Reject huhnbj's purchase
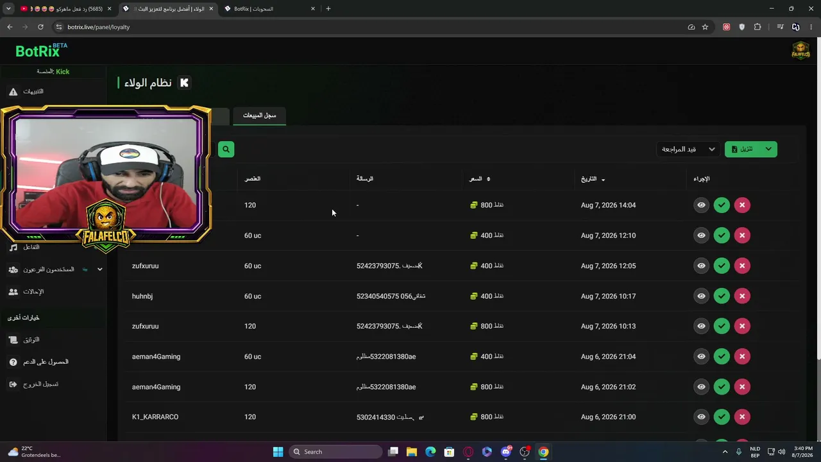 tap(742, 296)
